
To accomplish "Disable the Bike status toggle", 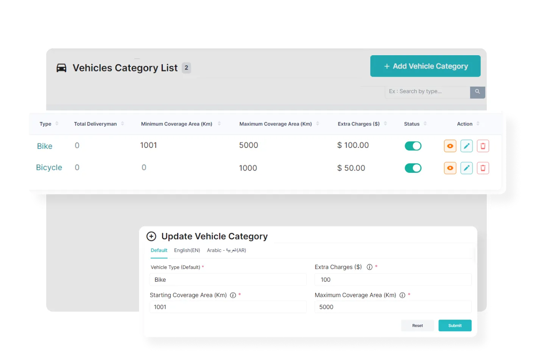I will point(413,146).
